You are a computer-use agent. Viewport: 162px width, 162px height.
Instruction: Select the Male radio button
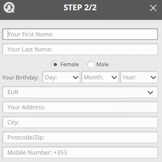pos(91,64)
